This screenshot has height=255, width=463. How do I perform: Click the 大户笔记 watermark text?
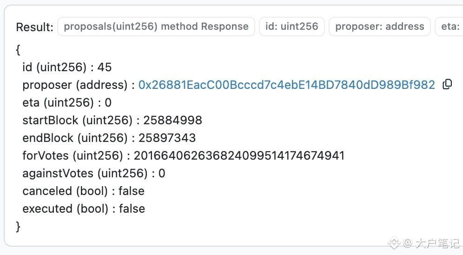[x=437, y=243]
